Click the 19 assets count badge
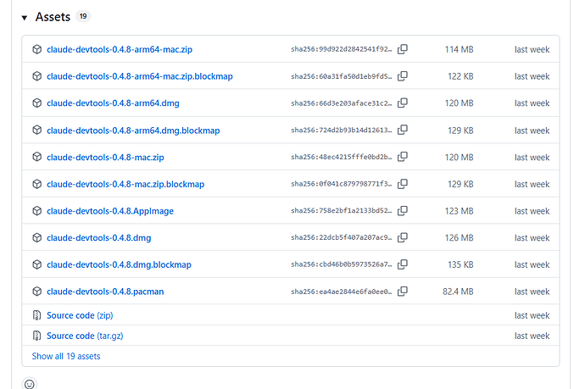 [x=83, y=16]
